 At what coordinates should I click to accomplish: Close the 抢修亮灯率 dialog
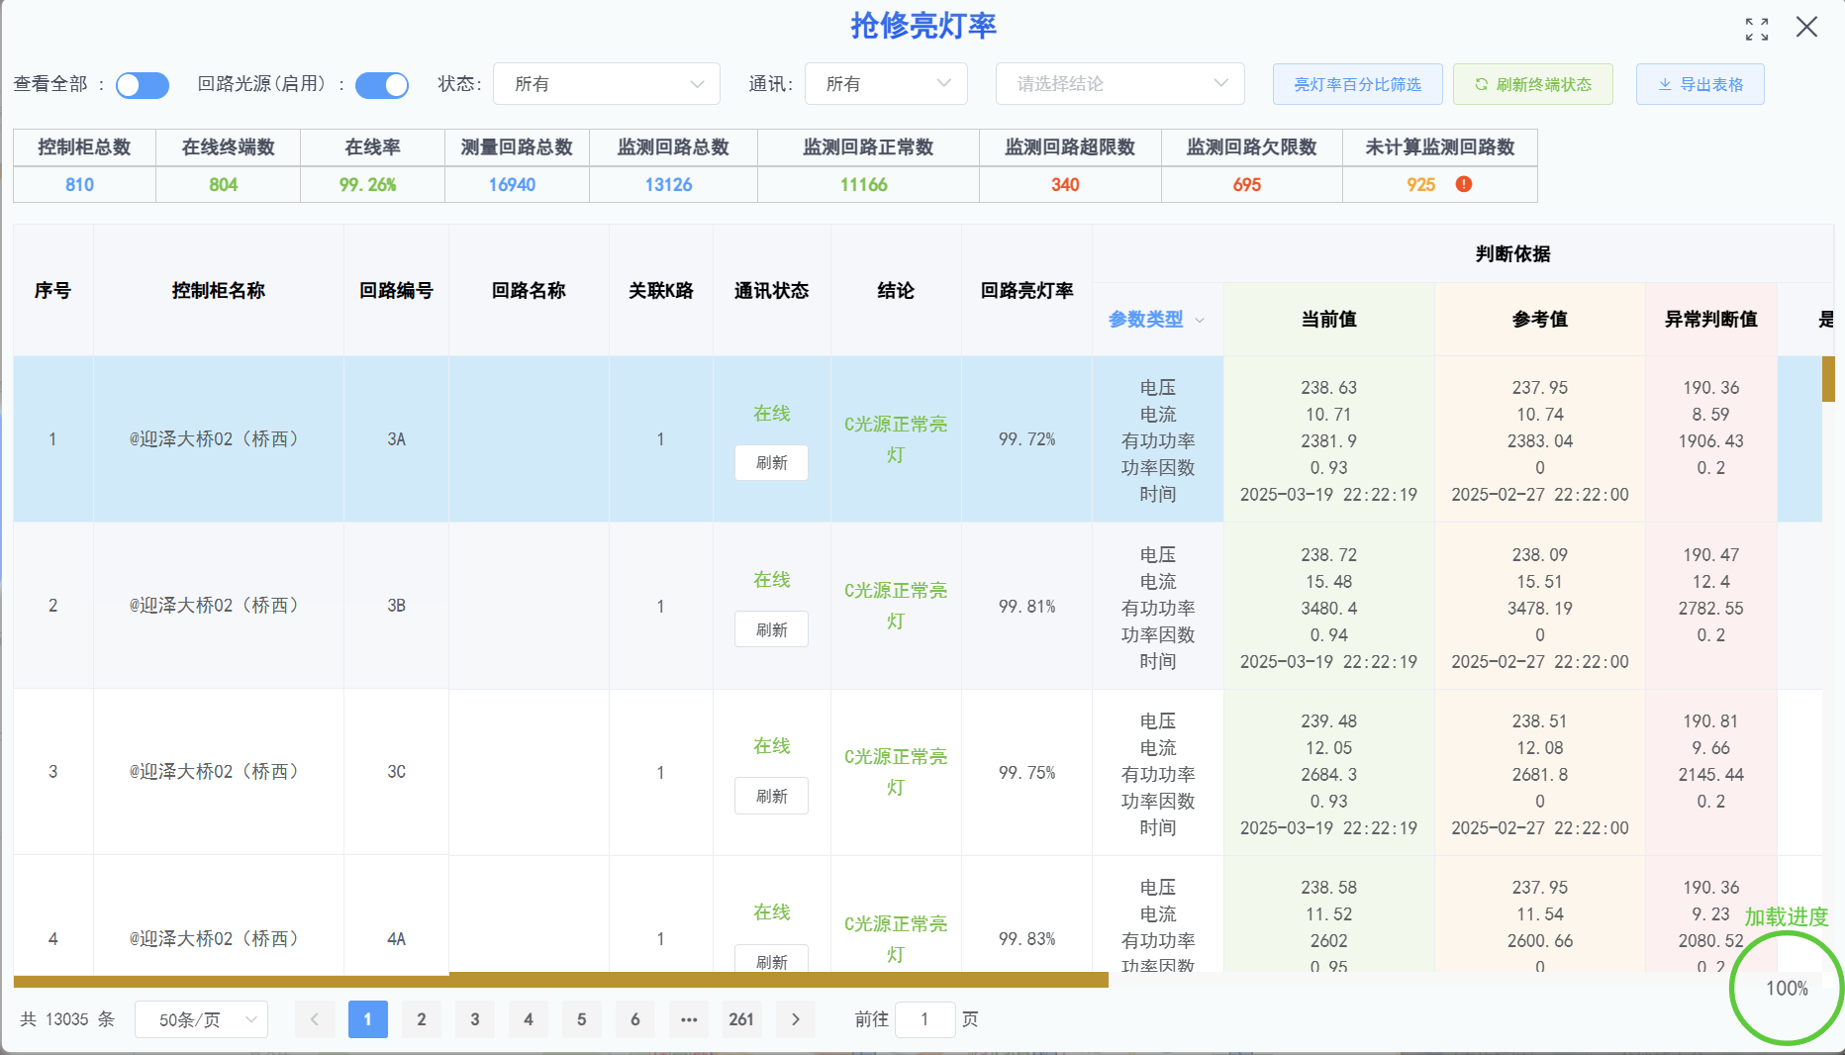click(x=1807, y=27)
